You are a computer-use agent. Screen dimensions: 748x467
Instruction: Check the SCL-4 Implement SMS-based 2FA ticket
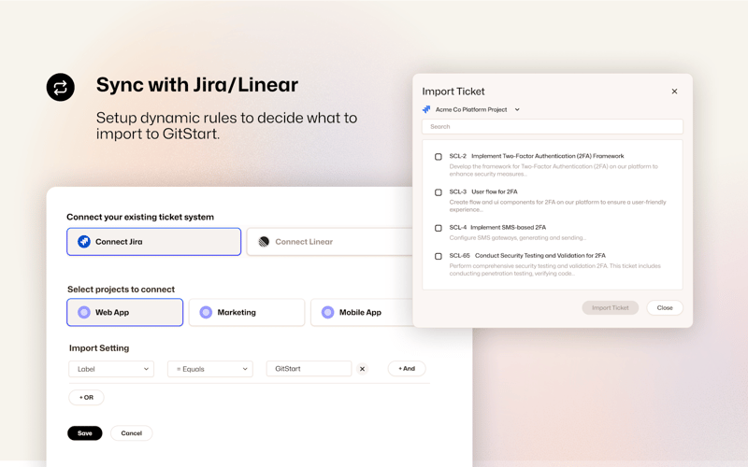point(439,228)
